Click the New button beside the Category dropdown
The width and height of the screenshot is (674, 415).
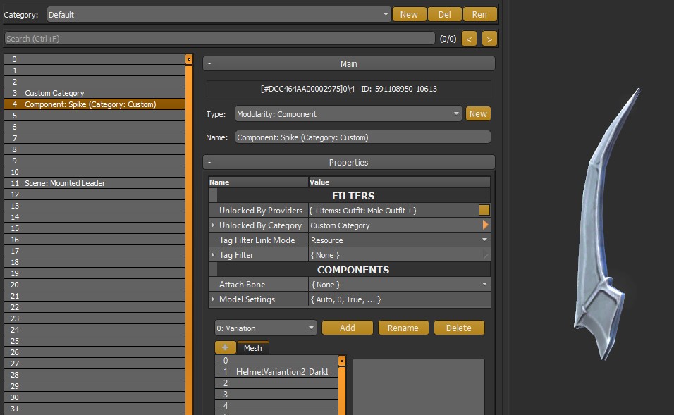point(409,13)
